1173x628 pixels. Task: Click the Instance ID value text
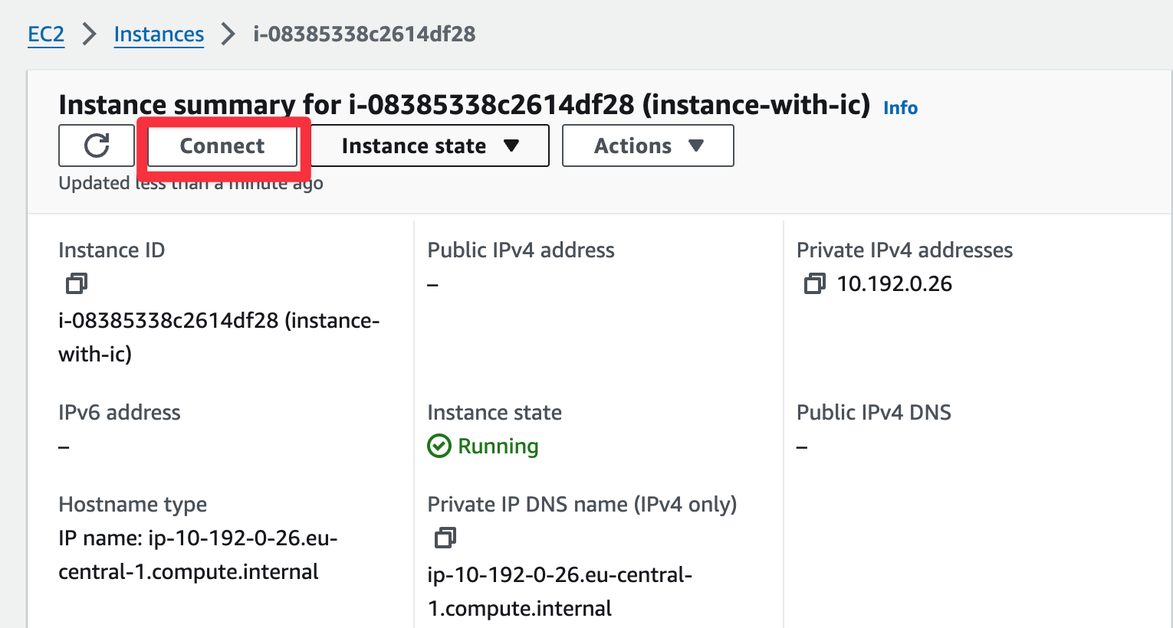(219, 321)
